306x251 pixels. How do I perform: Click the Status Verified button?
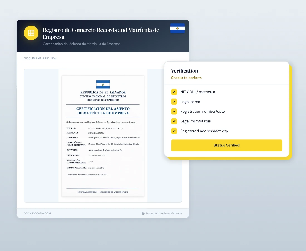pyautogui.click(x=226, y=145)
